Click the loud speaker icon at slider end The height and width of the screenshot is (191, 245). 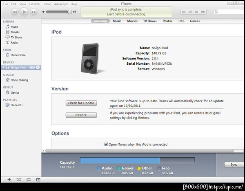75,12
